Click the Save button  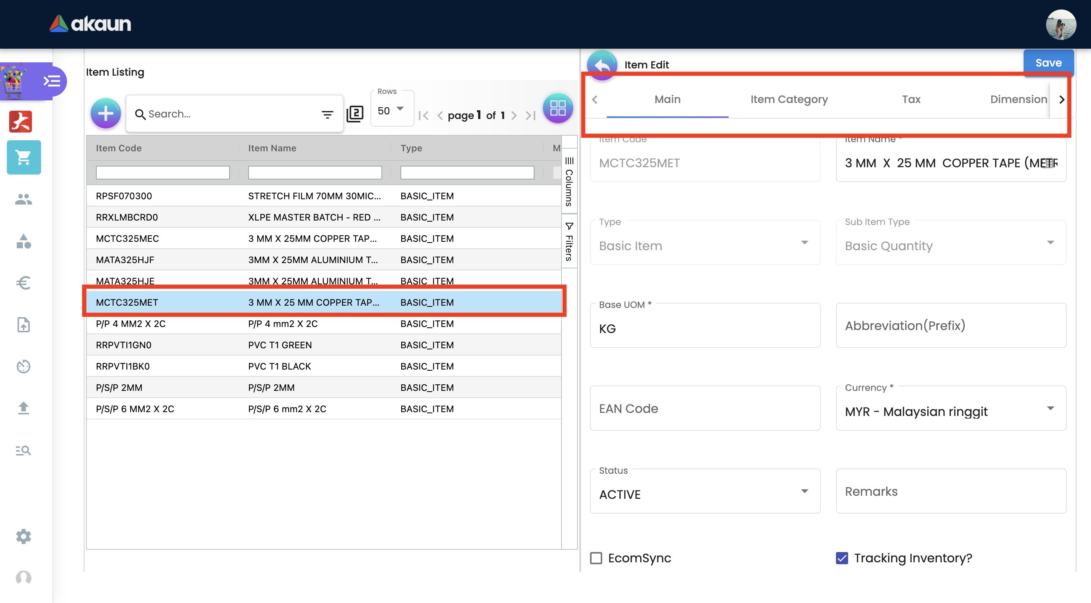pos(1048,63)
